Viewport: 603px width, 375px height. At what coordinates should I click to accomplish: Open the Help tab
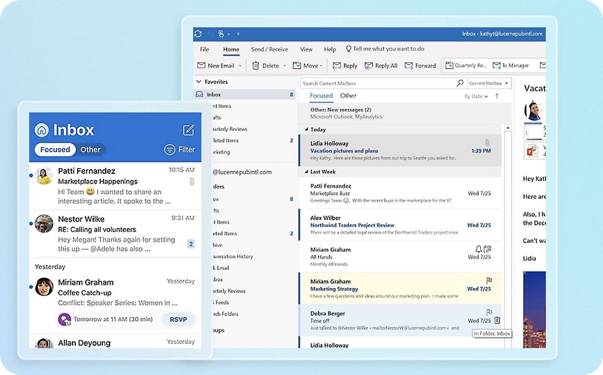pyautogui.click(x=330, y=49)
